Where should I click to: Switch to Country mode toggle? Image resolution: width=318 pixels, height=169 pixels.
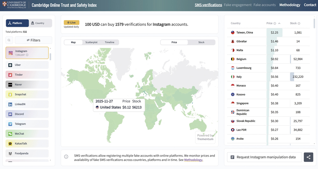coord(40,23)
